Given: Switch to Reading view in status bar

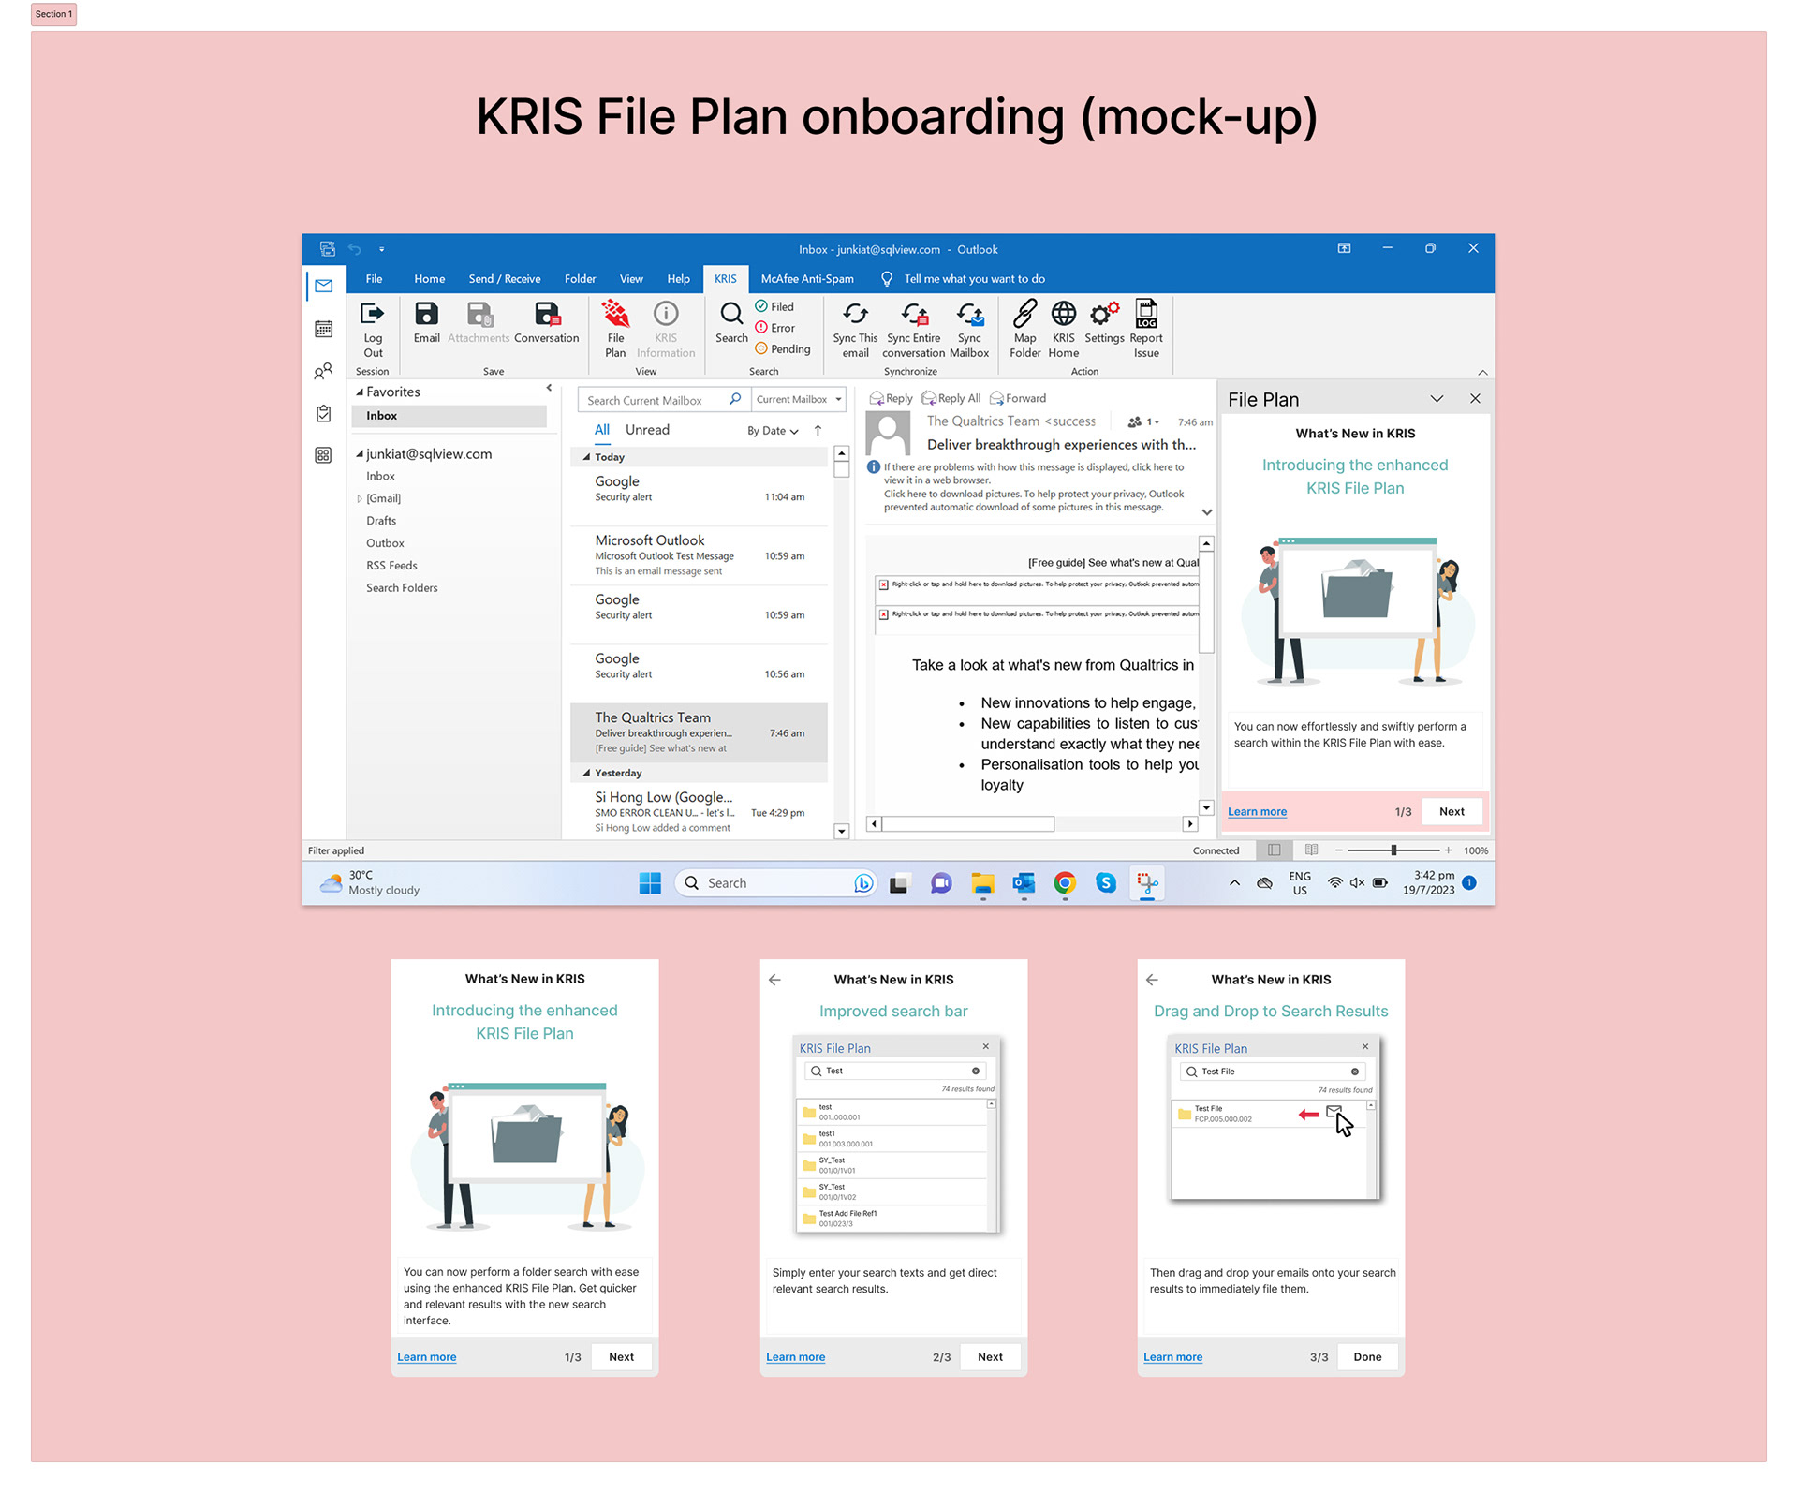Looking at the screenshot, I should 1312,850.
